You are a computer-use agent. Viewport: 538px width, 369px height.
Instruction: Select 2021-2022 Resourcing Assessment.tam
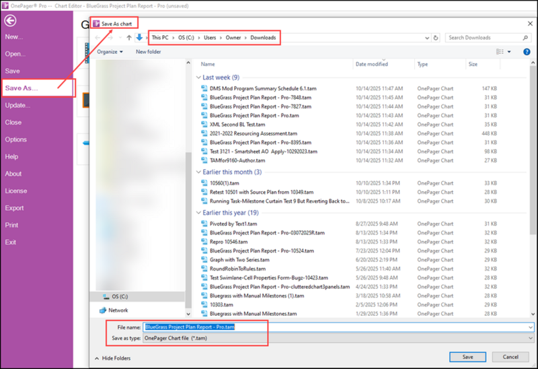pos(254,133)
